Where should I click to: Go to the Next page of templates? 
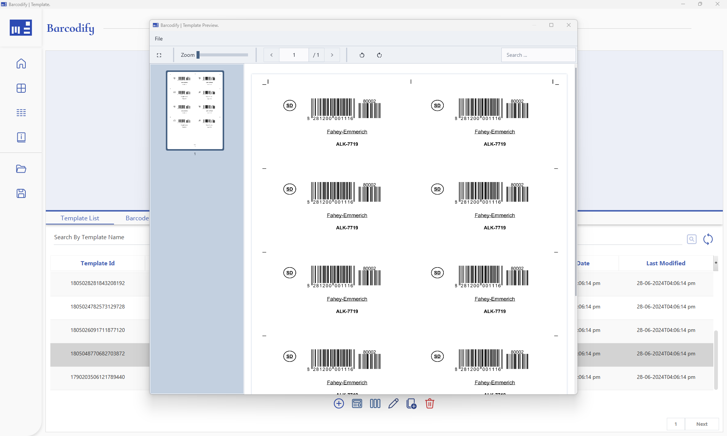tap(702, 424)
